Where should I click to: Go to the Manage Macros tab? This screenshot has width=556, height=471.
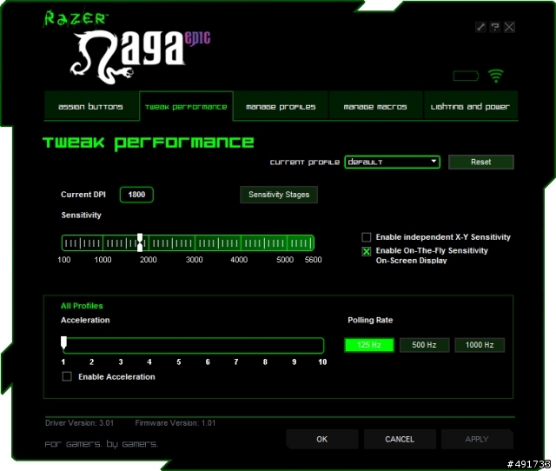375,107
